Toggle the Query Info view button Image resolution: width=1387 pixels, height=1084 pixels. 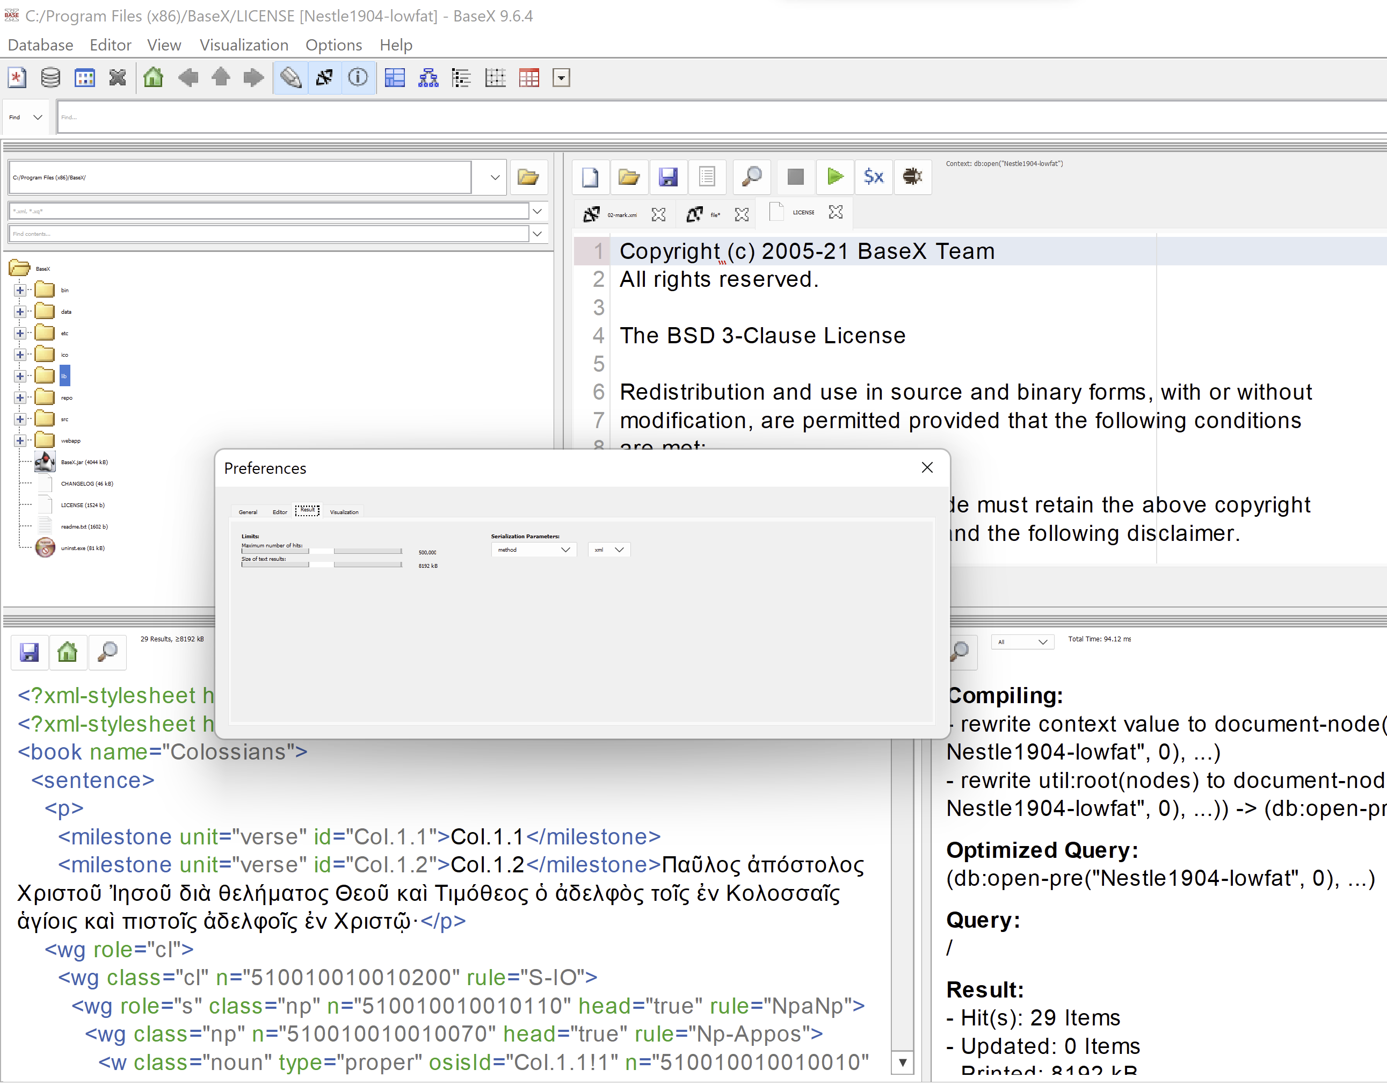pyautogui.click(x=358, y=78)
